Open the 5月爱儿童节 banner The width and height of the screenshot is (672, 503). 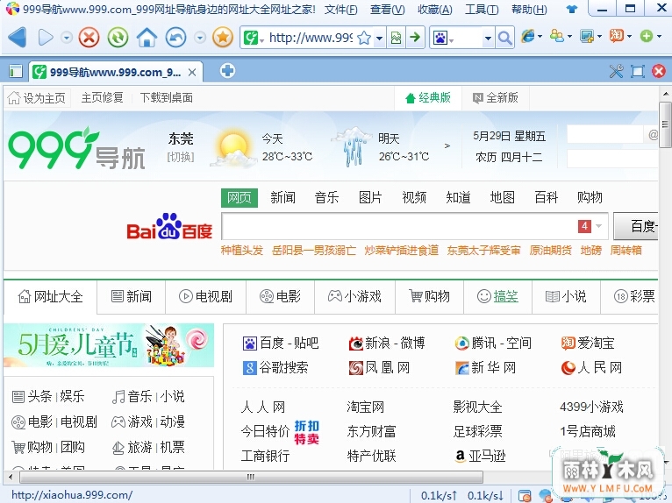[x=109, y=345]
